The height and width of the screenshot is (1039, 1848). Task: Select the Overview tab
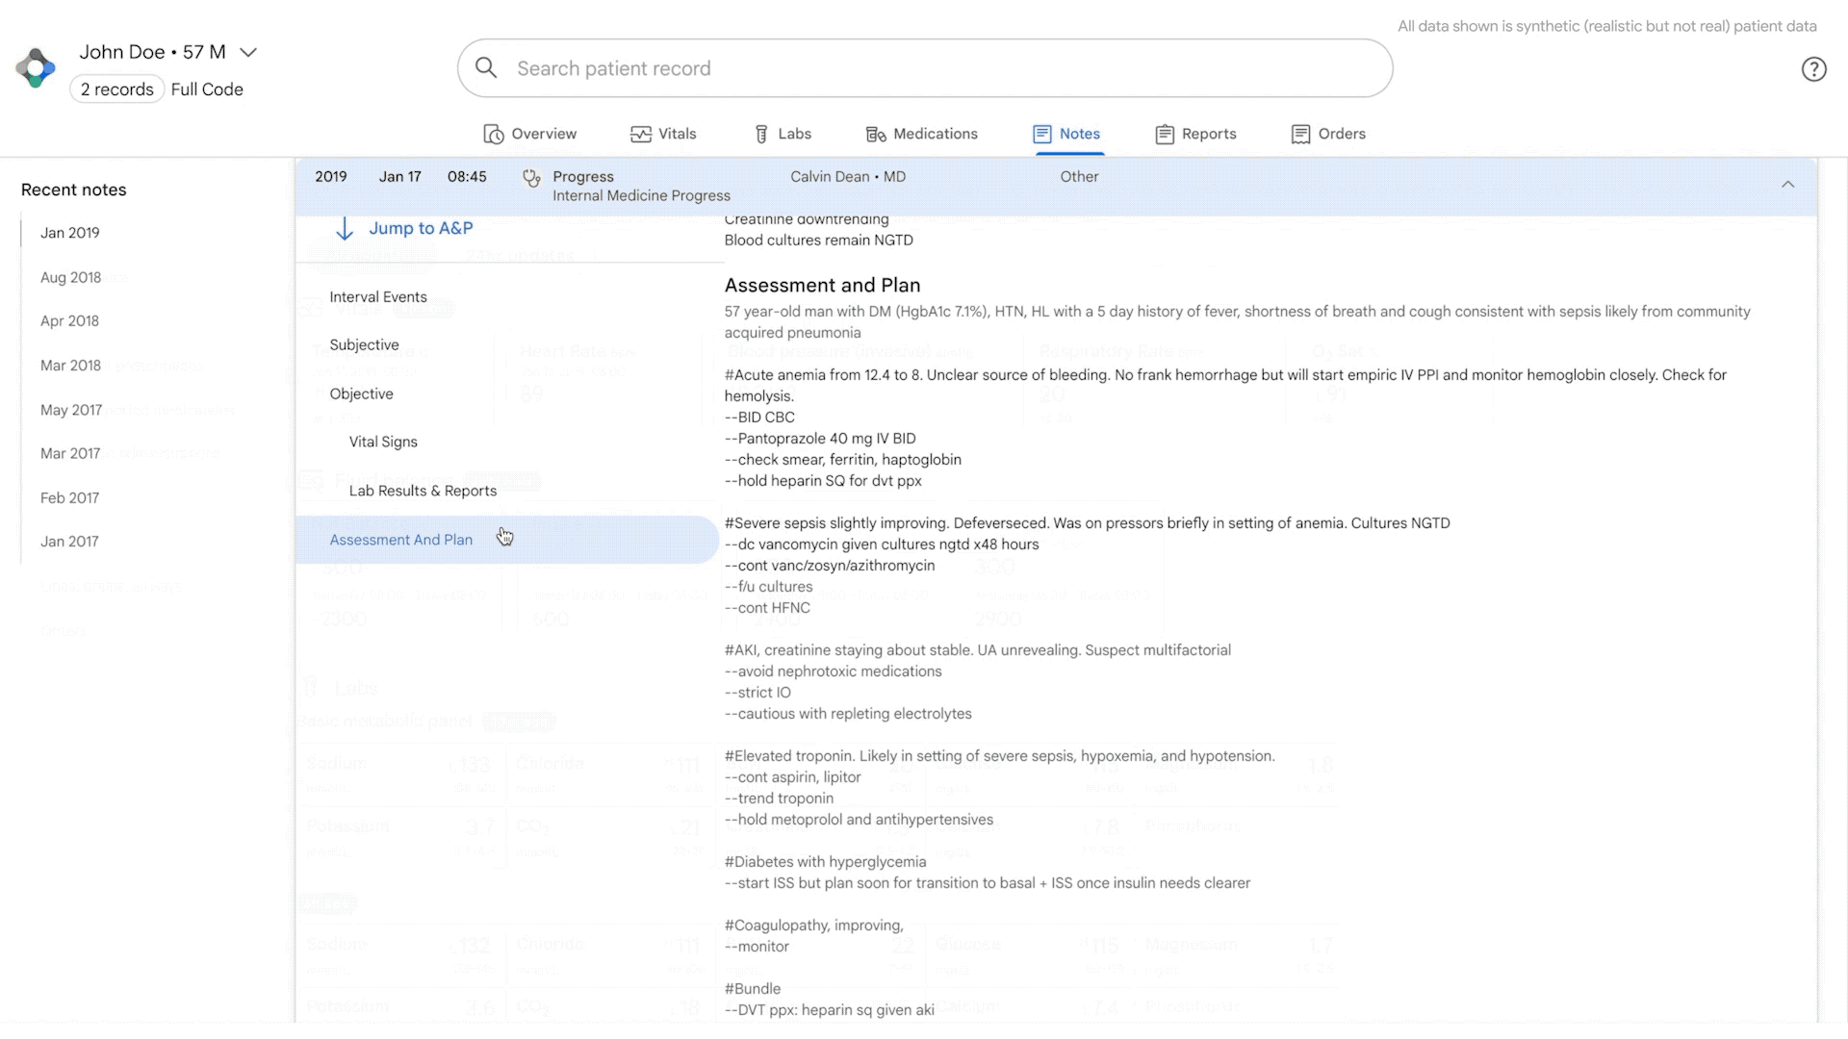529,133
